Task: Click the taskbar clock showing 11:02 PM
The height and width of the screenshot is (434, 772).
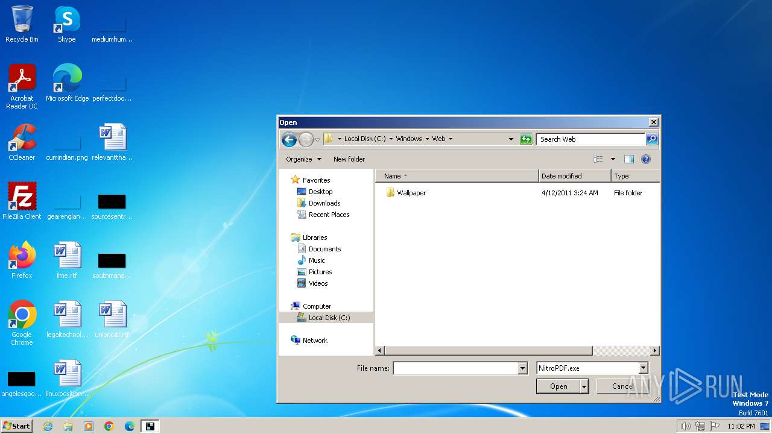Action: tap(741, 426)
